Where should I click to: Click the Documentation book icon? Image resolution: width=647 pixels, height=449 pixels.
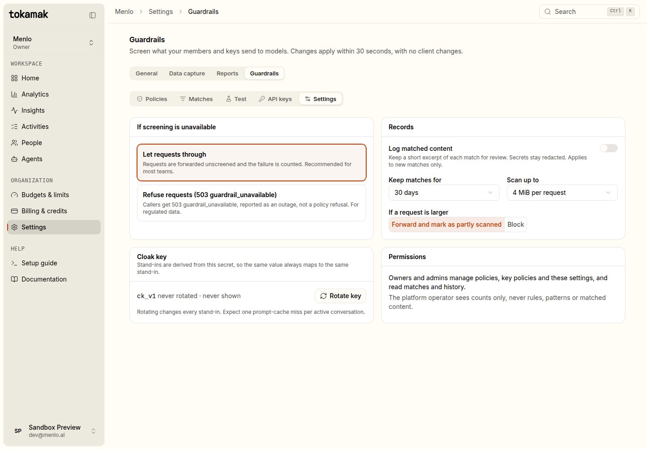[14, 279]
